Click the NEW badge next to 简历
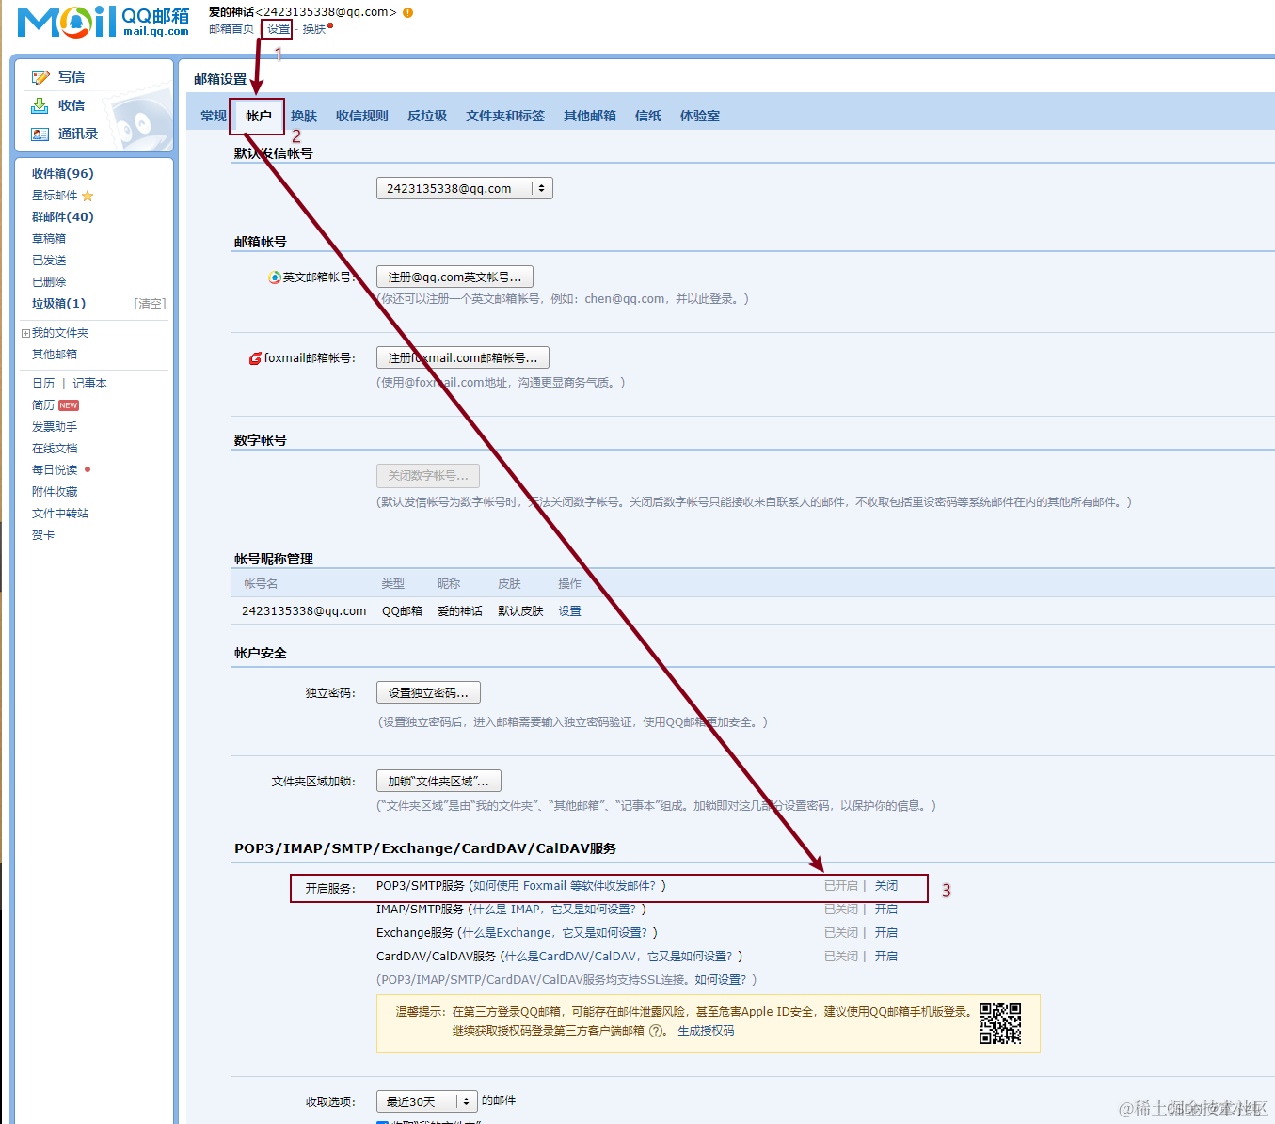Image resolution: width=1275 pixels, height=1124 pixels. point(69,405)
